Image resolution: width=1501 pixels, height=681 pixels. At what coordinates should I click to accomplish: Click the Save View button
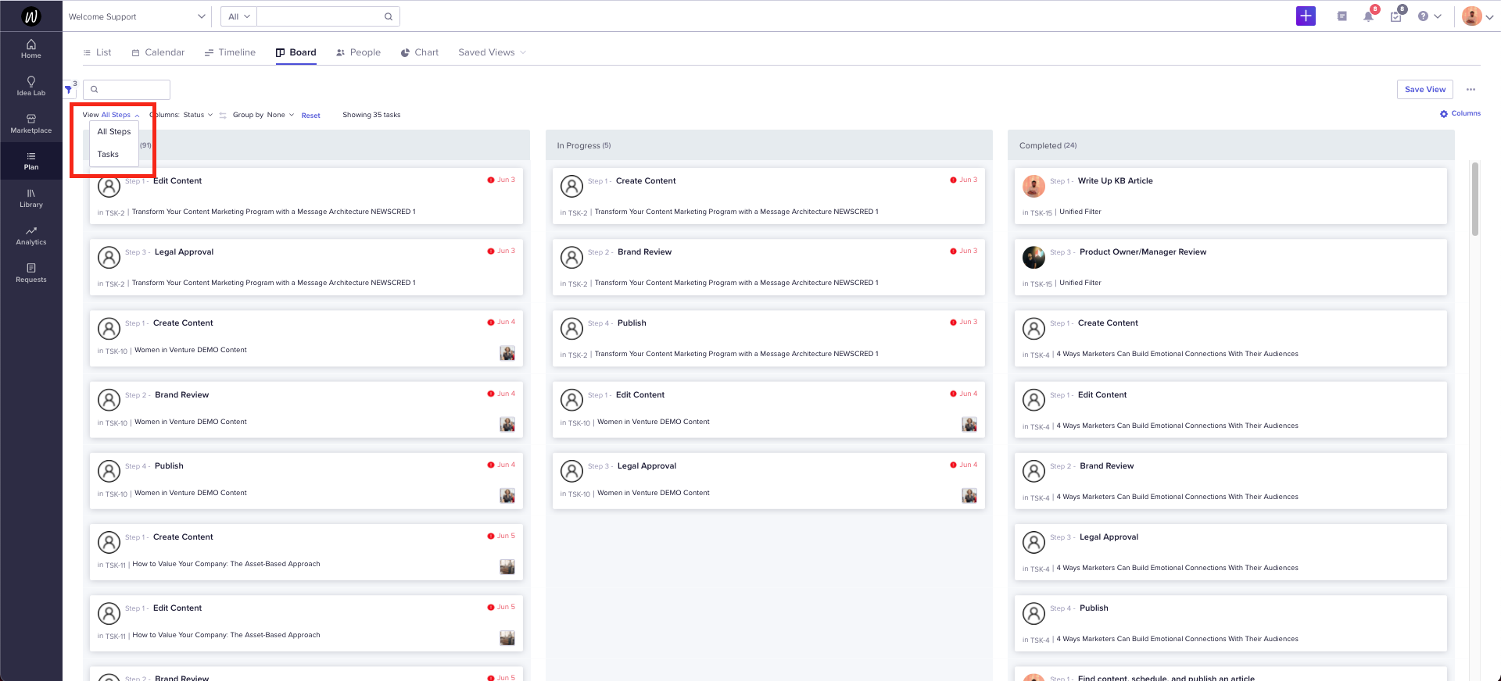[1424, 89]
